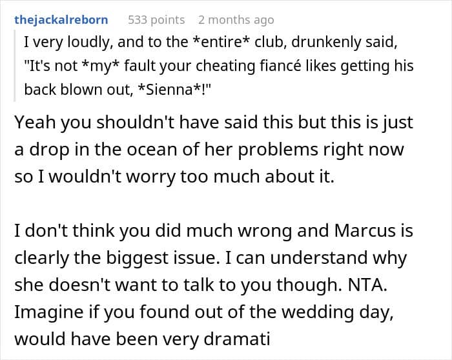Click the "NTA." verdict text
The image size is (452, 360).
coord(367,285)
